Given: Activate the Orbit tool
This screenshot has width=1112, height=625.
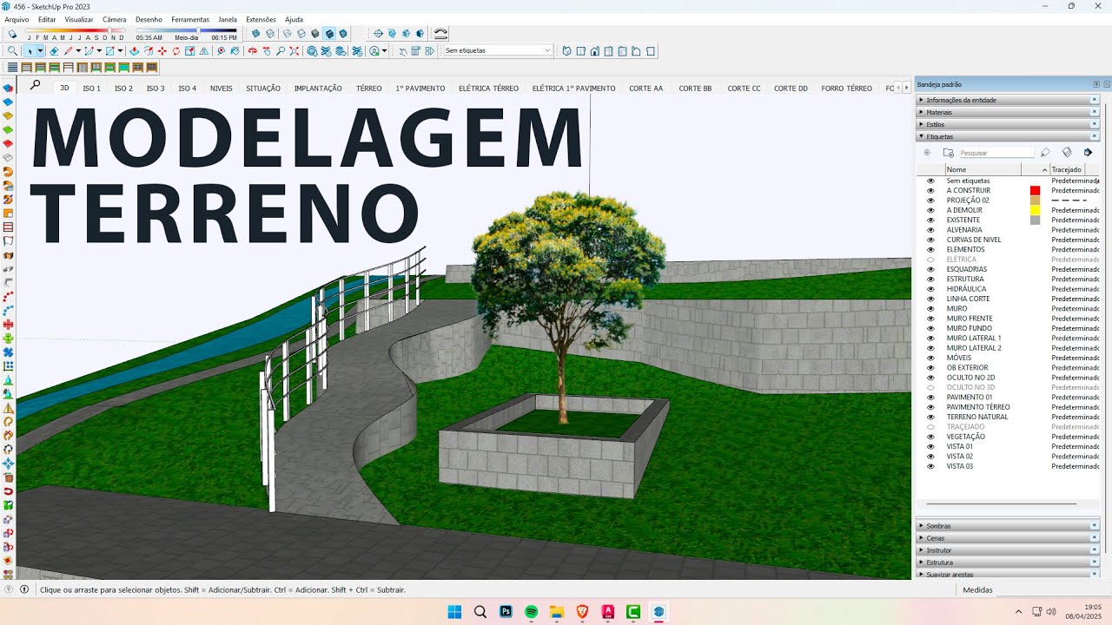Looking at the screenshot, I should tap(252, 50).
